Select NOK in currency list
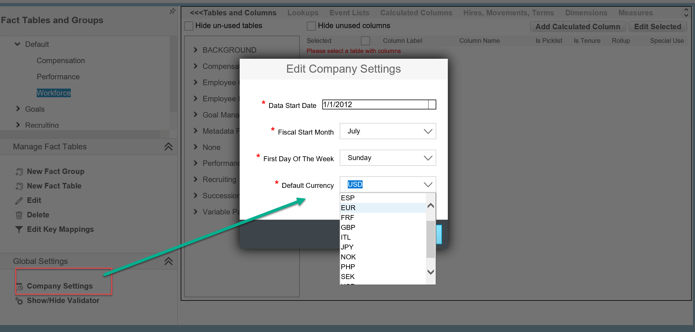 pyautogui.click(x=383, y=257)
